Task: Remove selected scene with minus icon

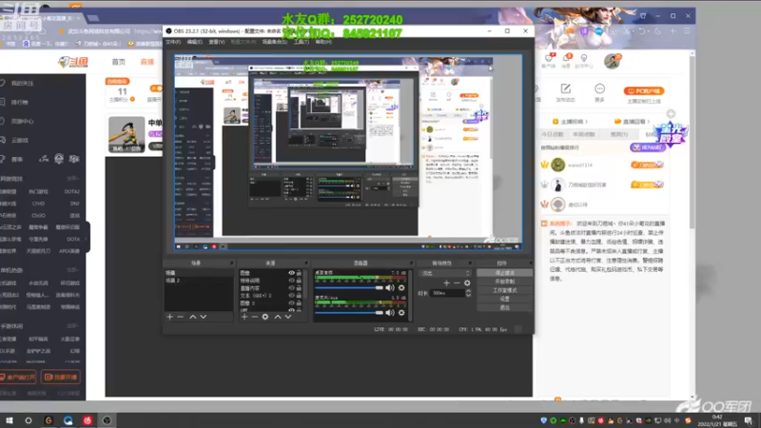Action: click(x=181, y=317)
